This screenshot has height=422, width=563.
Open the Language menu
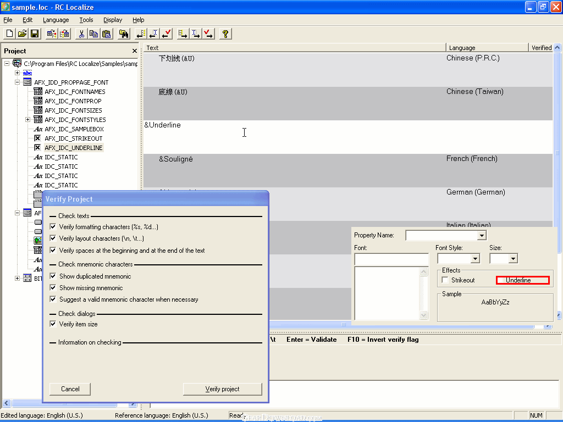pos(56,20)
